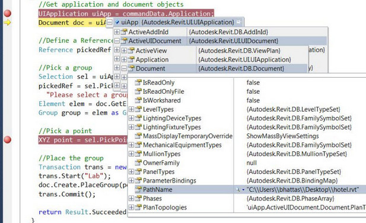Open the visualizer magnifier for the PathName value
The height and width of the screenshot is (223, 366).
tap(238, 190)
